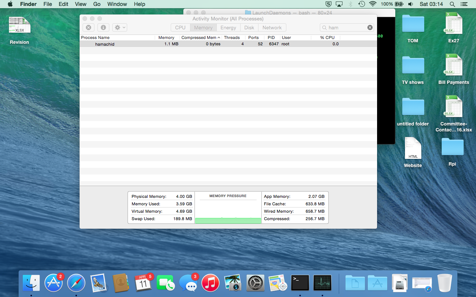Open the Go menu
The image size is (476, 297).
pyautogui.click(x=97, y=4)
